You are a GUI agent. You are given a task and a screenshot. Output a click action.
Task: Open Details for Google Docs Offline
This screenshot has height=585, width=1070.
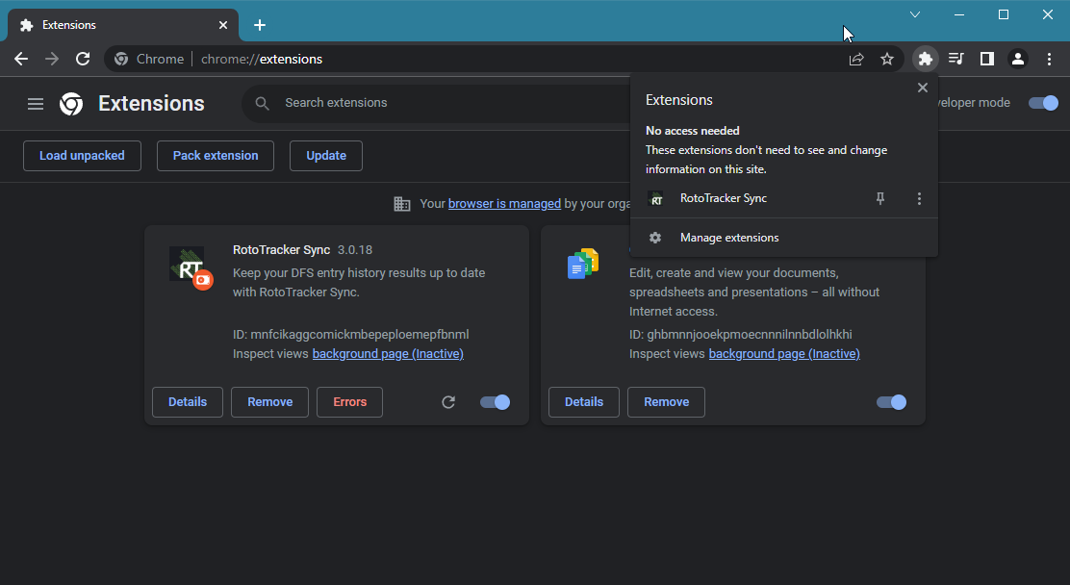[x=584, y=402]
